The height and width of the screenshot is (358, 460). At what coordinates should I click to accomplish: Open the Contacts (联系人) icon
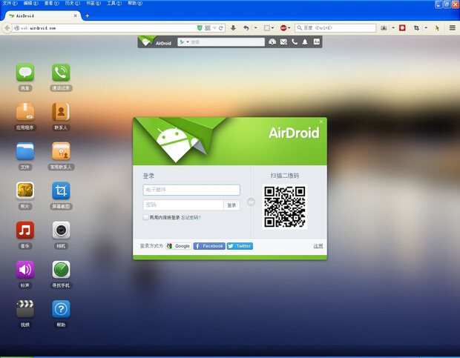(61, 112)
